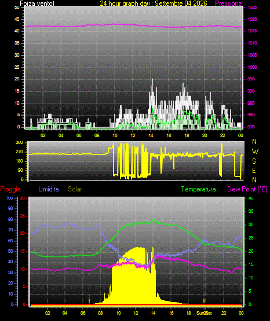
Task: Click the red 25 rain axis value
Action: click(x=22, y=216)
